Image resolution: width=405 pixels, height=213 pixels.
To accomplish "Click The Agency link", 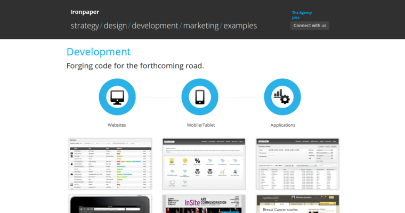I will click(x=302, y=12).
